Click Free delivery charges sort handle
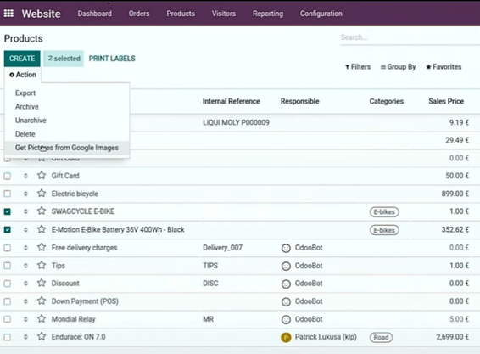The image size is (480, 354). coord(25,248)
